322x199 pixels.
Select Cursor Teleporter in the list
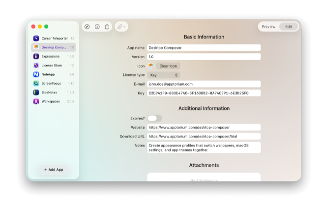[x=54, y=38]
